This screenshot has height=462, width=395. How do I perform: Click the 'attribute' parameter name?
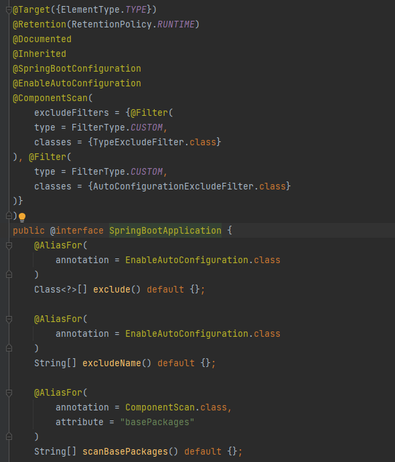click(x=80, y=422)
